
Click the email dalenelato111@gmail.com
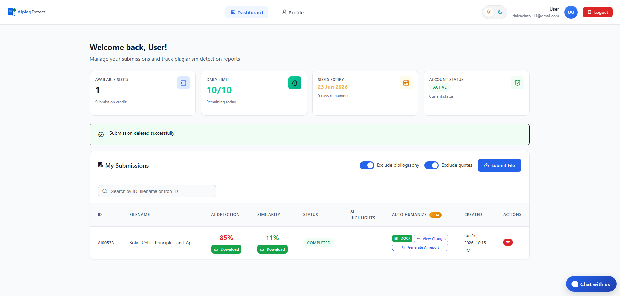tap(536, 16)
